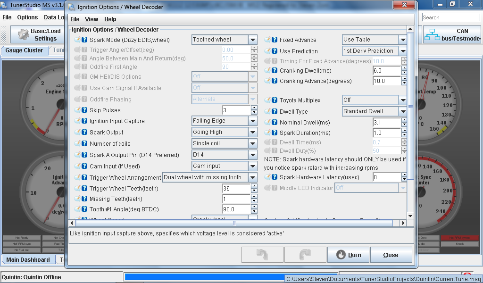Click the Burn button
483x283 pixels.
tap(349, 255)
